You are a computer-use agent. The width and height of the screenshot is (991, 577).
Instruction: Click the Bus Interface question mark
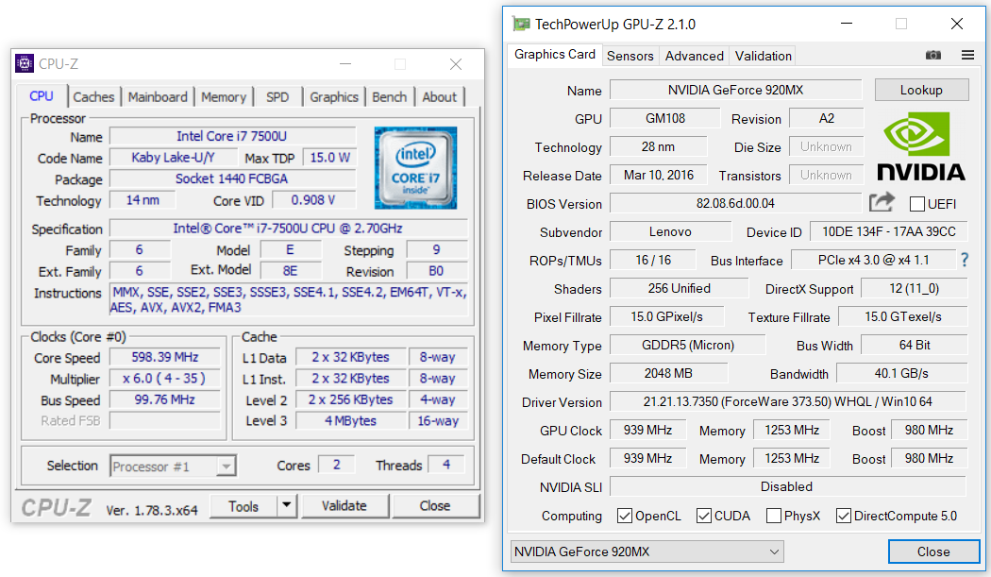pyautogui.click(x=965, y=260)
